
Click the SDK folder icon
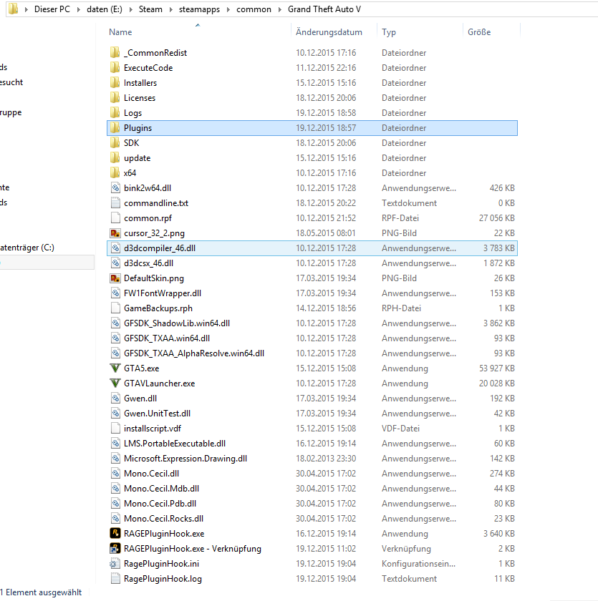115,142
